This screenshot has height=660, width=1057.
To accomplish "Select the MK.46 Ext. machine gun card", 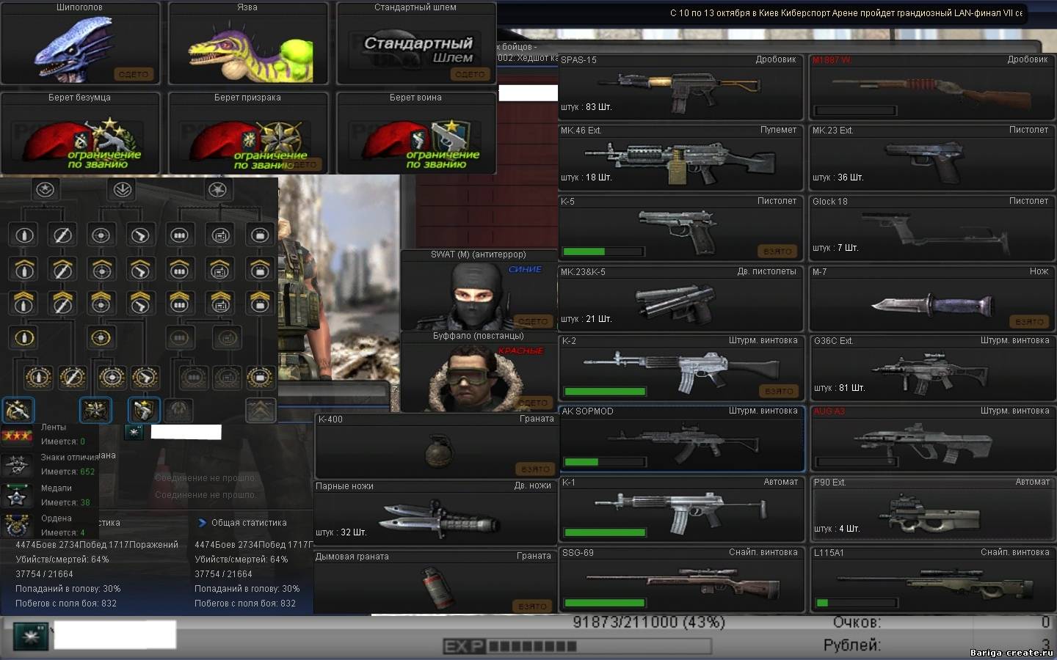I will pos(680,157).
